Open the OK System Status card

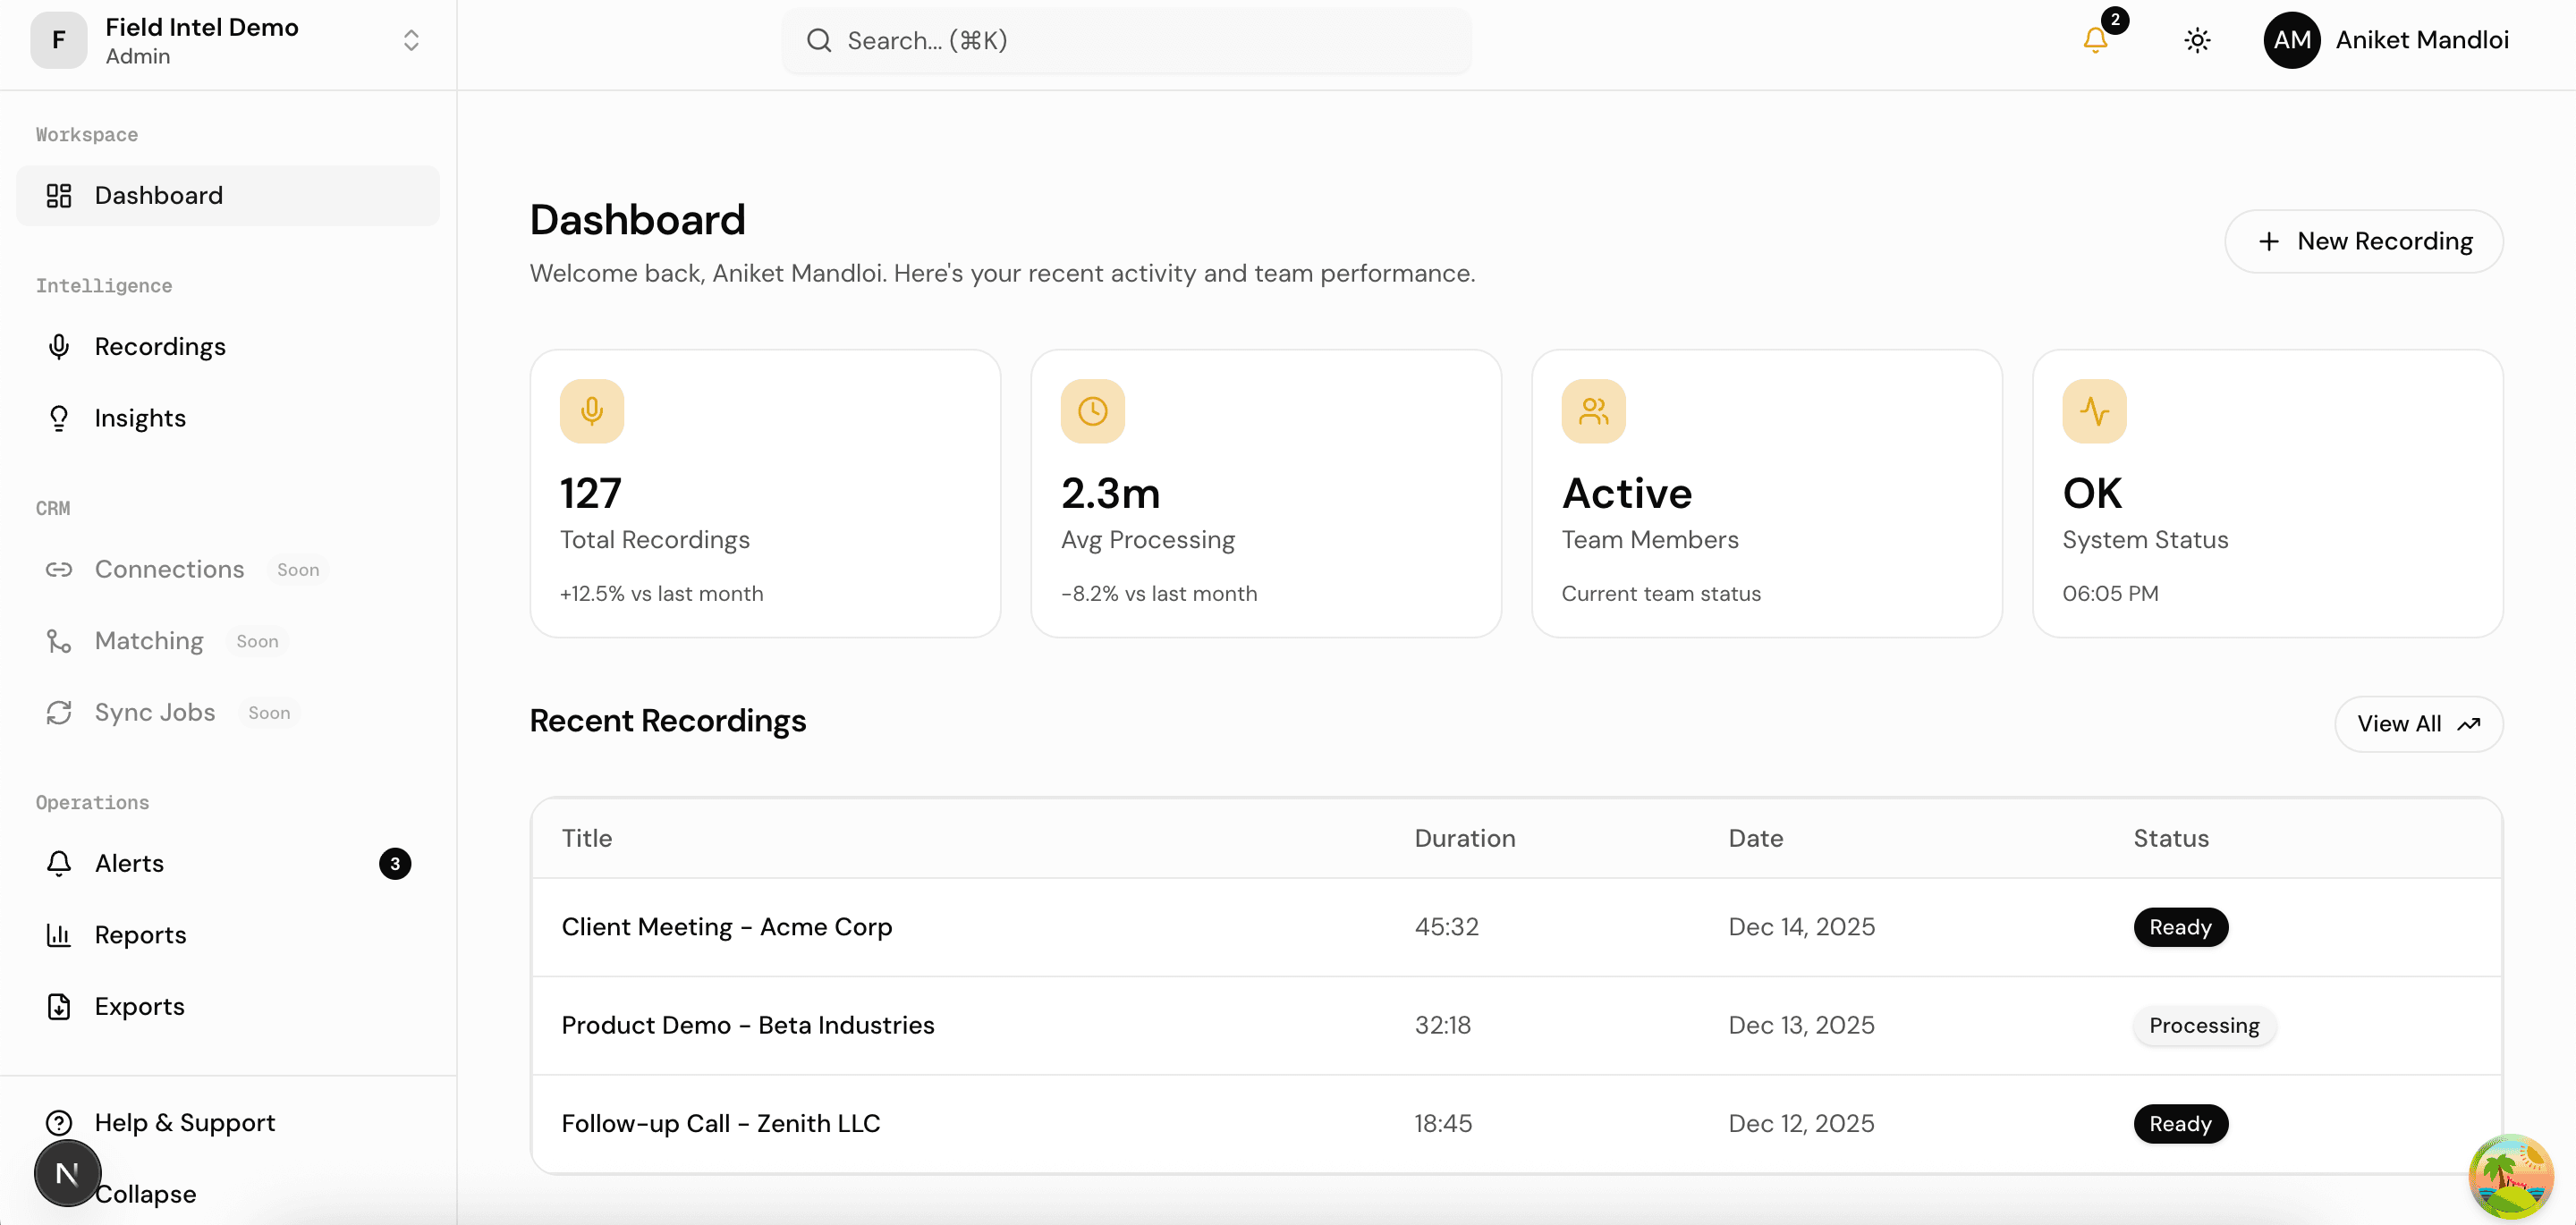coord(2268,493)
